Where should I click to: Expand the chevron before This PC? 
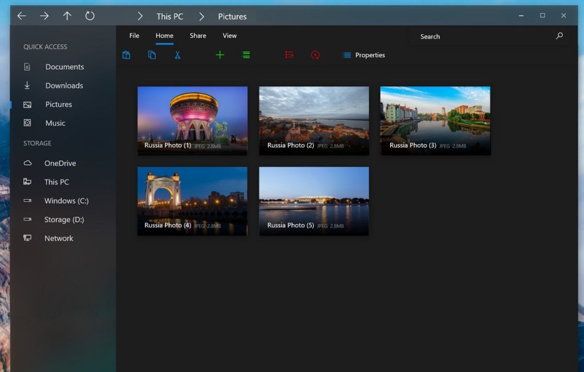[140, 16]
